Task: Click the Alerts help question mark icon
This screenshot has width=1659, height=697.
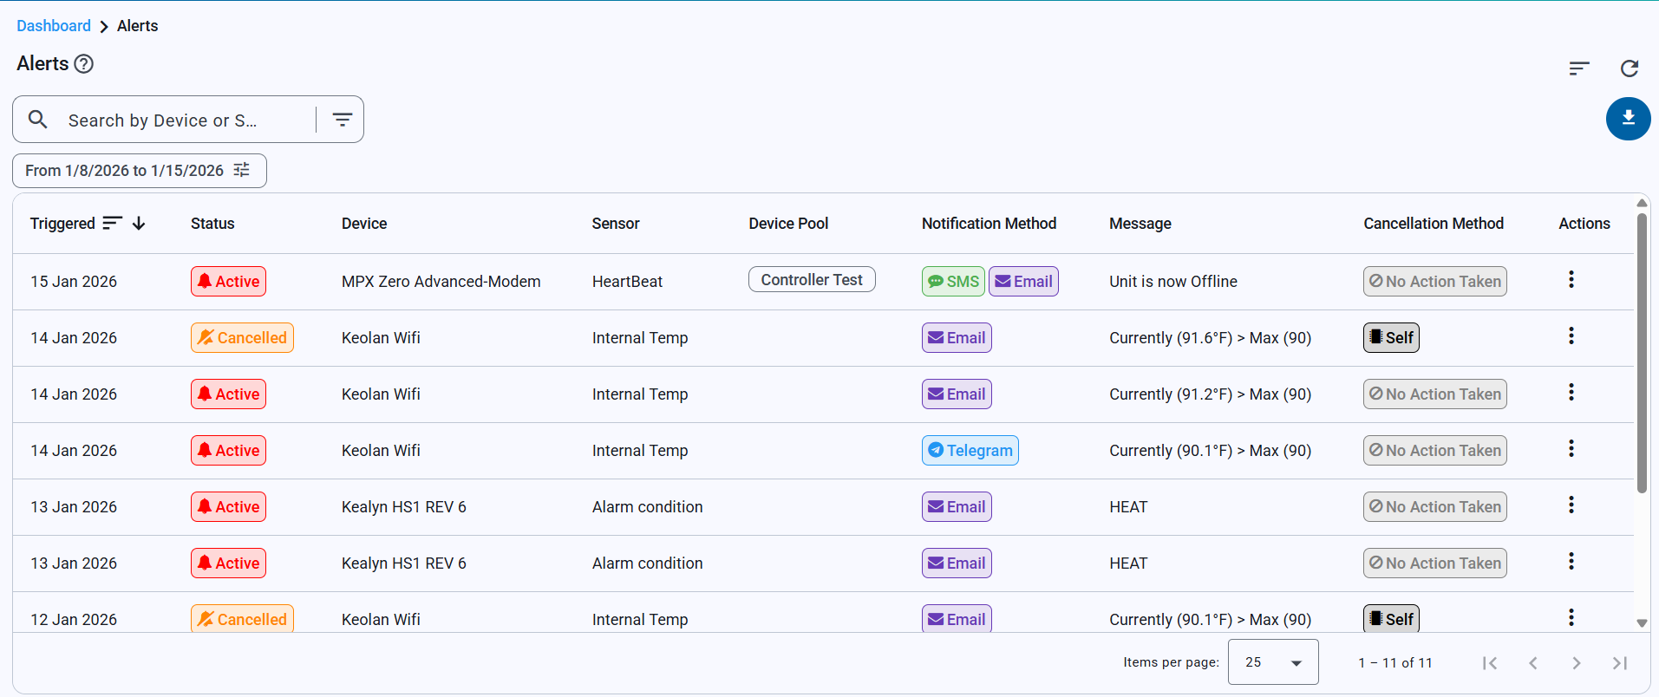Action: [84, 64]
